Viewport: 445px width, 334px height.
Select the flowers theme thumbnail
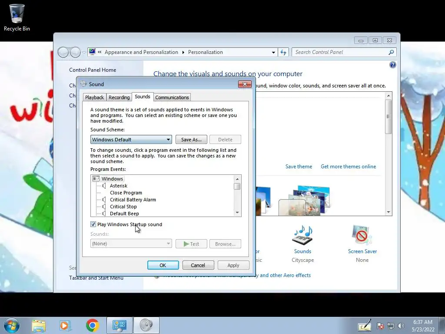[305, 200]
